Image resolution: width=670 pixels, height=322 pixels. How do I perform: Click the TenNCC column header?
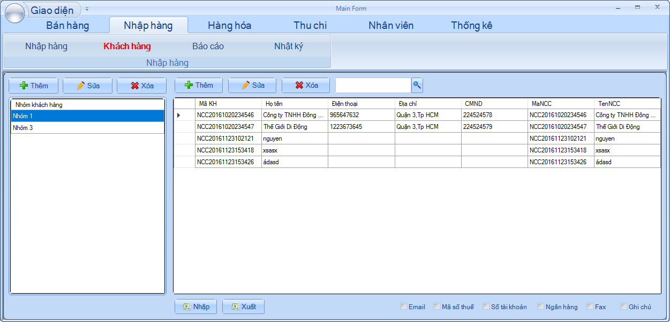pyautogui.click(x=627, y=103)
